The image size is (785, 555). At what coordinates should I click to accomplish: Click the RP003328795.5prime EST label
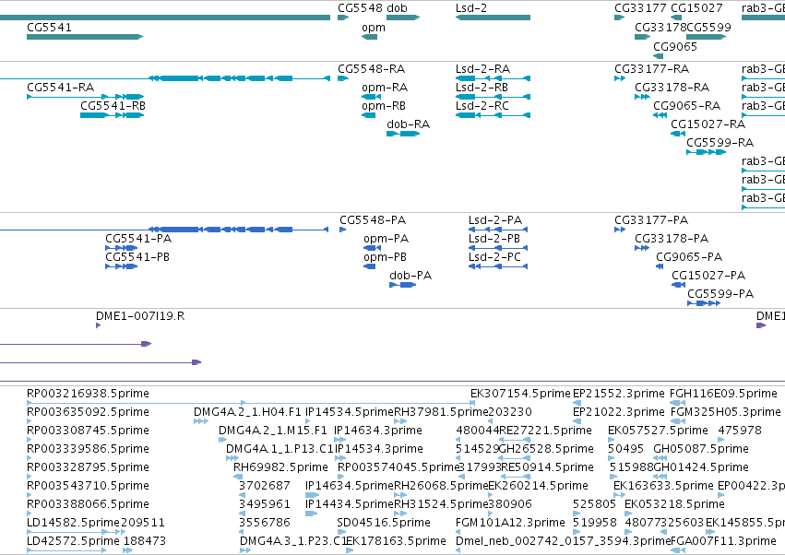(89, 467)
